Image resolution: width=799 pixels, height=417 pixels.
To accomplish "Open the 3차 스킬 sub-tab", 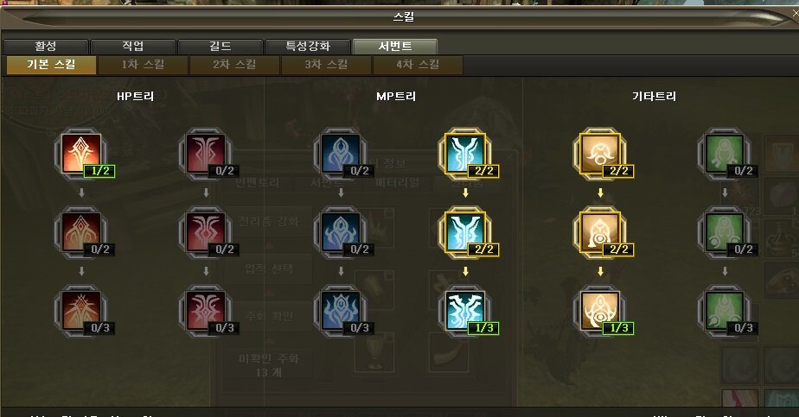I will tap(326, 65).
